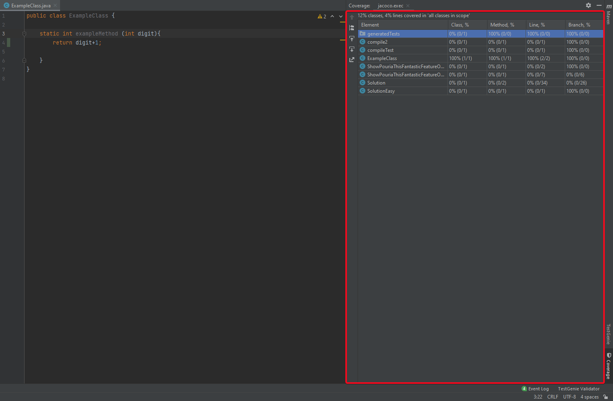This screenshot has width=613, height=401.
Task: Go to next highlighted problem arrow
Action: (341, 16)
